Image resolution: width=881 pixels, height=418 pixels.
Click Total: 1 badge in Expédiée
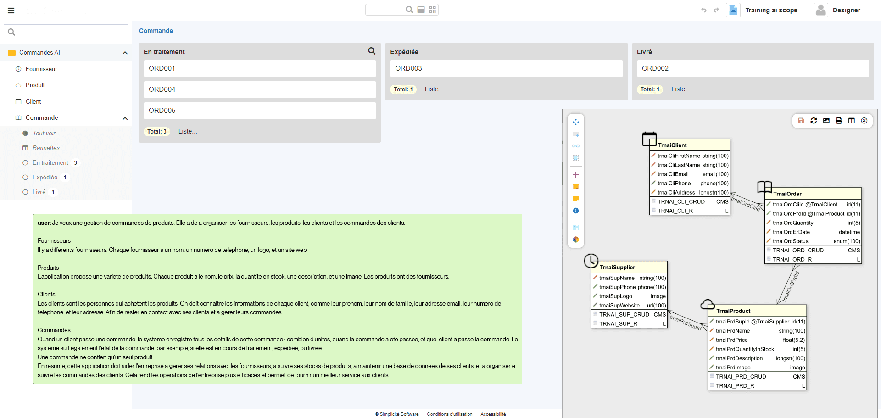(403, 89)
